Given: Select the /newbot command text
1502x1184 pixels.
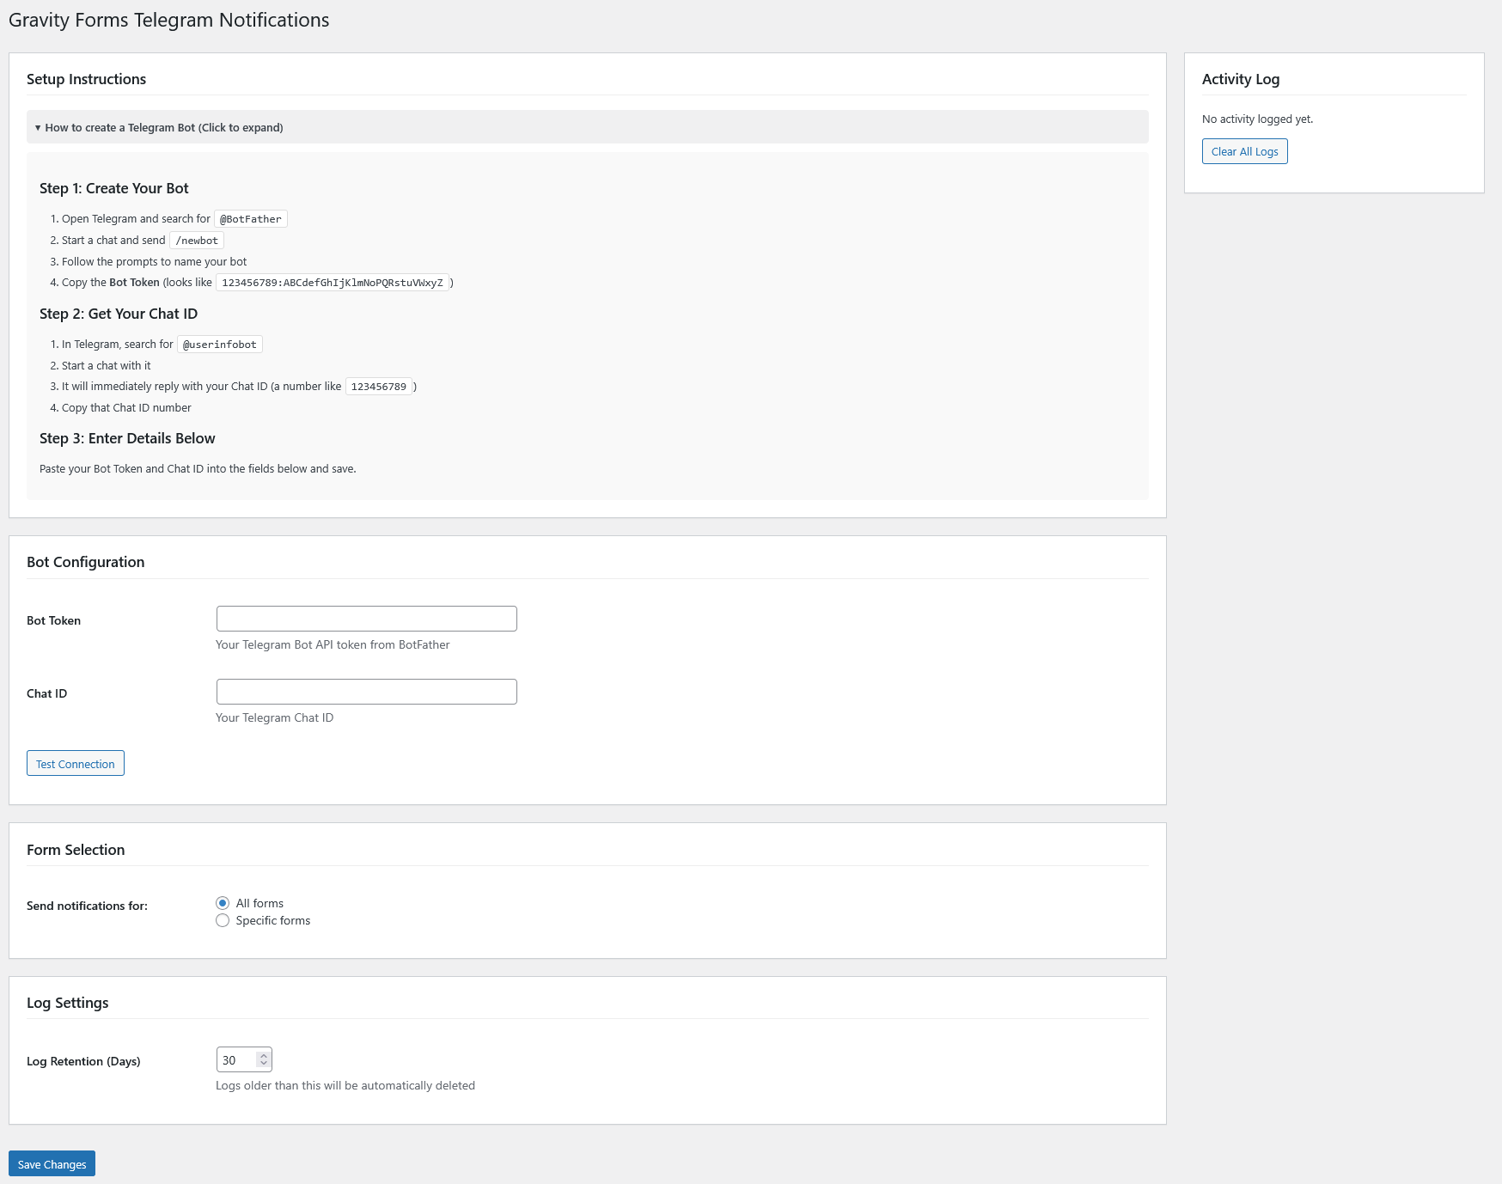Looking at the screenshot, I should [197, 240].
